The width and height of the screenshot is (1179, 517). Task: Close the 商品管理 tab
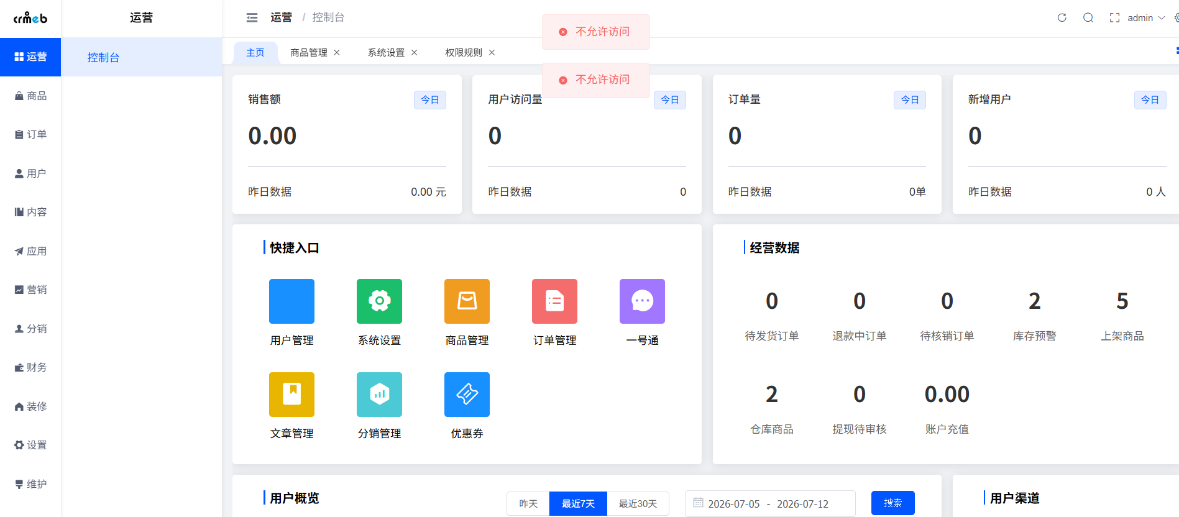tap(337, 53)
